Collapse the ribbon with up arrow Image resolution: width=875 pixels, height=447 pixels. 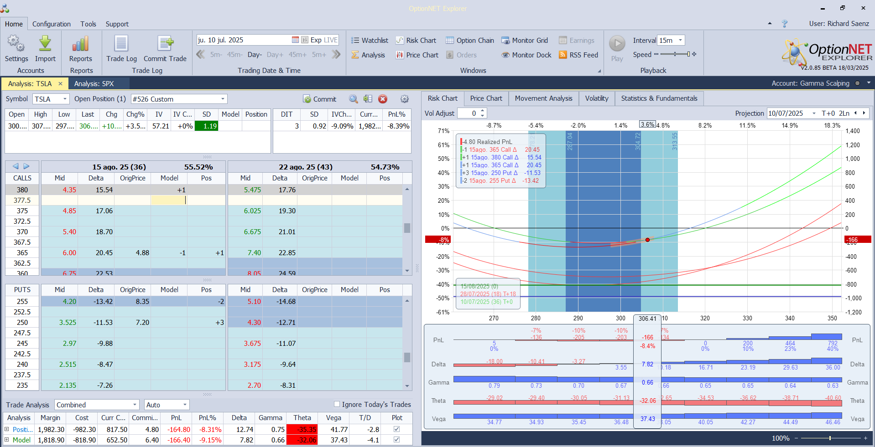click(x=770, y=23)
